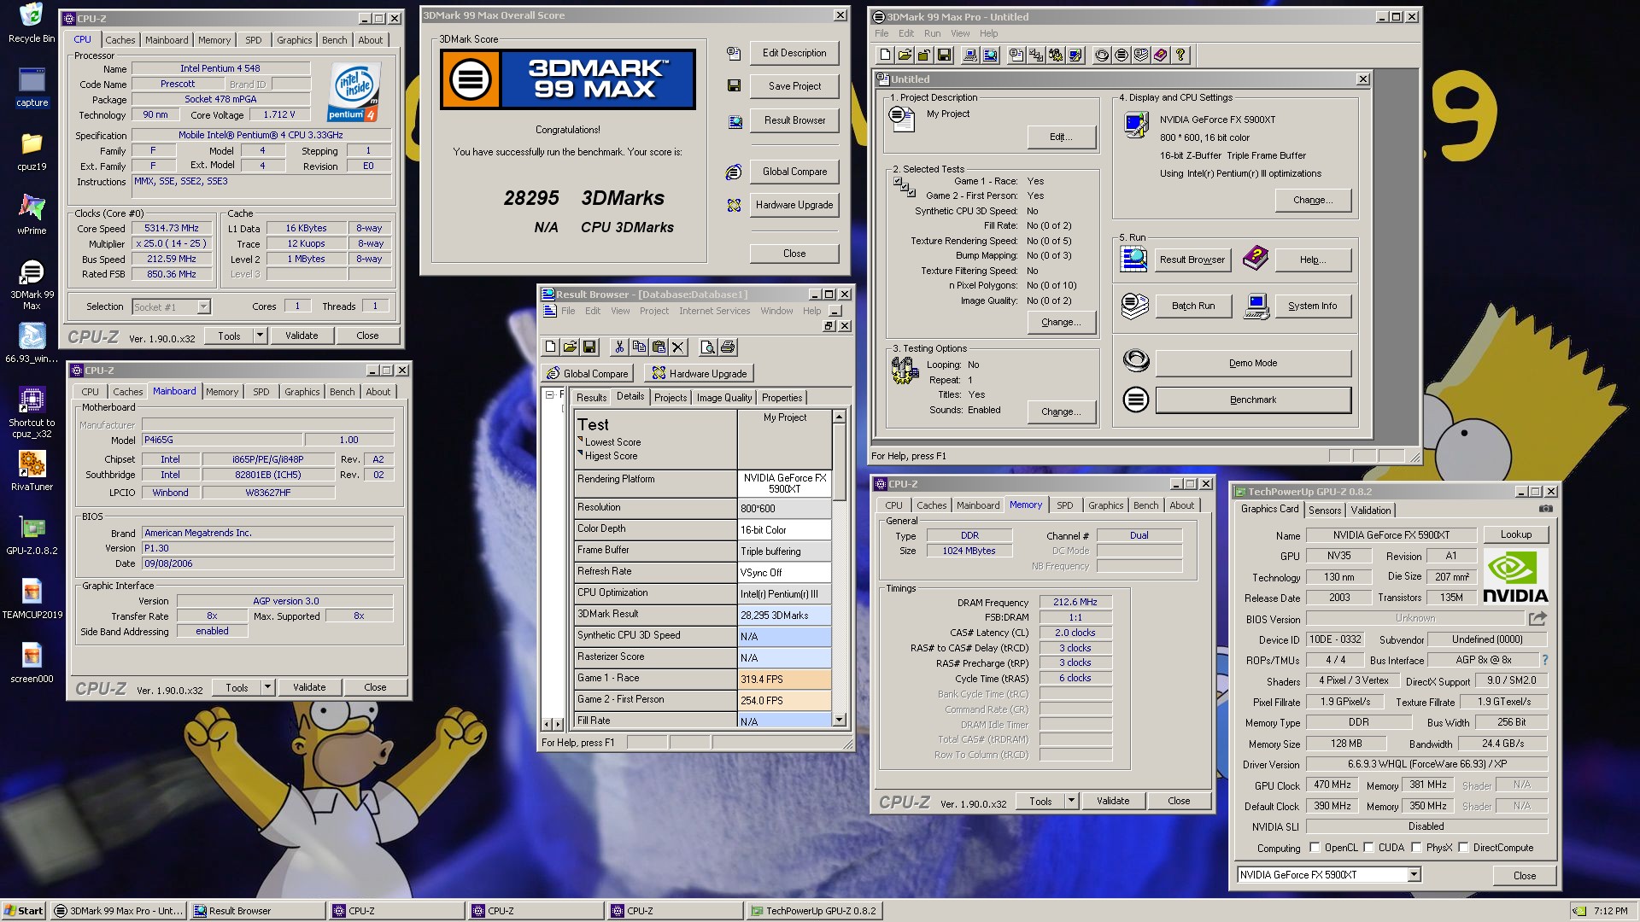The height and width of the screenshot is (922, 1640).
Task: Open Recycle Bin desktop icon
Action: coord(32,24)
